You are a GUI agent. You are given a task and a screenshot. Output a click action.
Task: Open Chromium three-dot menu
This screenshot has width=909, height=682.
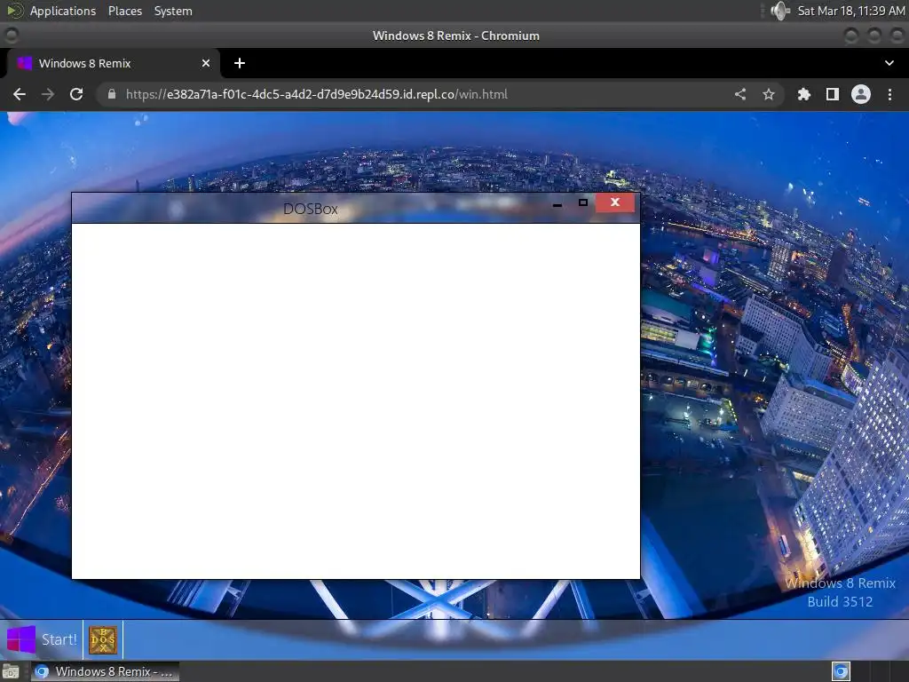(889, 94)
